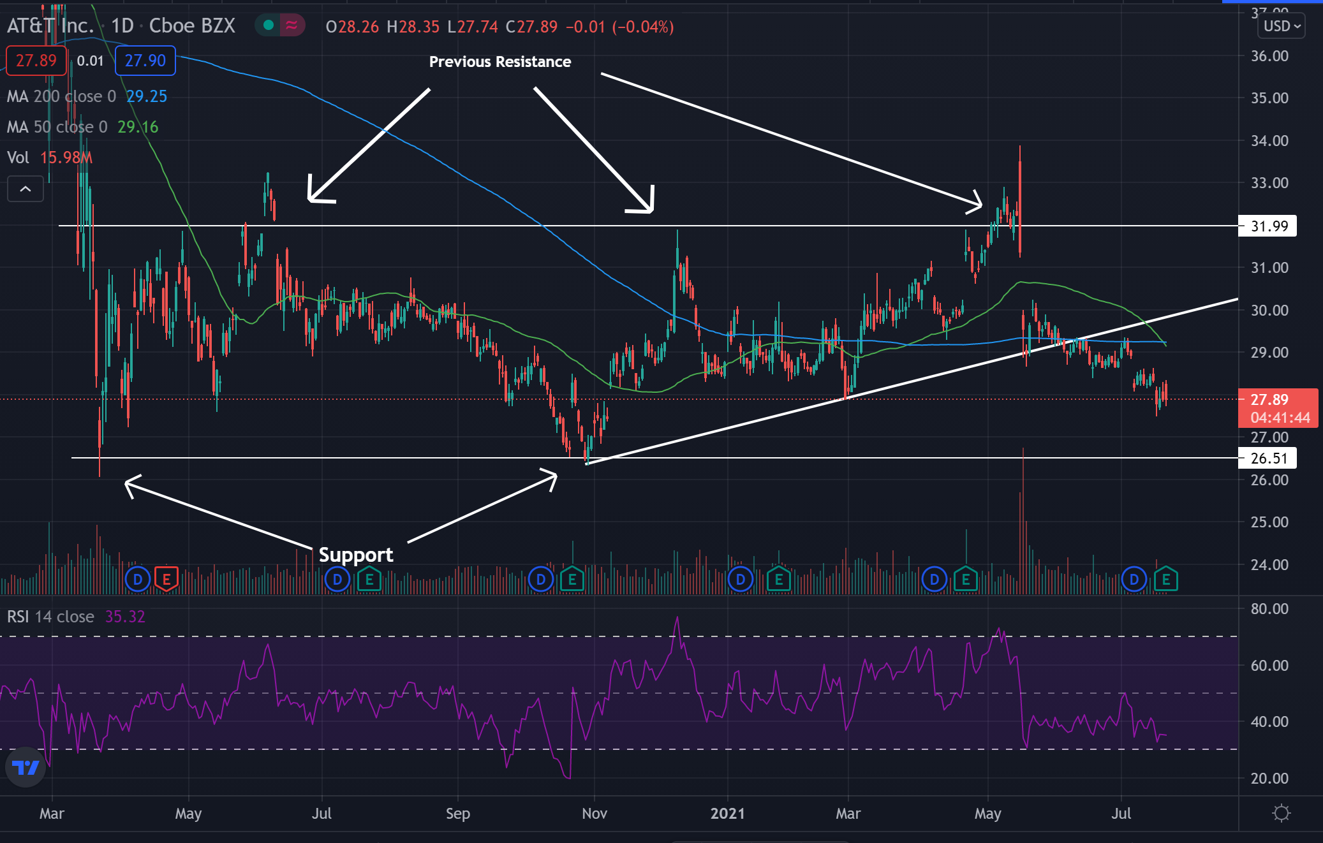Viewport: 1323px width, 843px height.
Task: Click the dividend marker near April 2020
Action: point(137,580)
